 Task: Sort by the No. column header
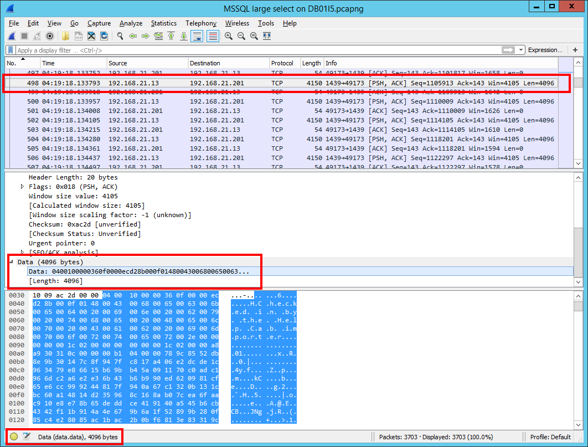[22, 63]
